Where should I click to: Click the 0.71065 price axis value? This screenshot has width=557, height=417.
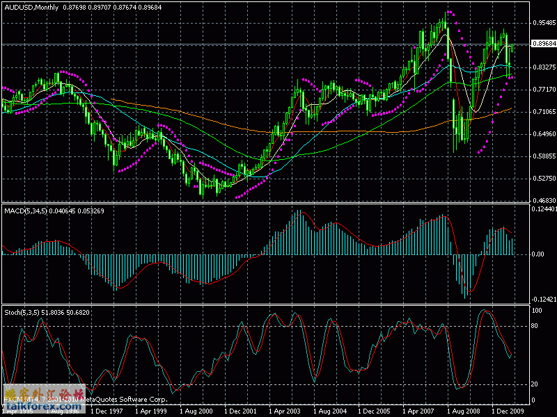click(544, 112)
